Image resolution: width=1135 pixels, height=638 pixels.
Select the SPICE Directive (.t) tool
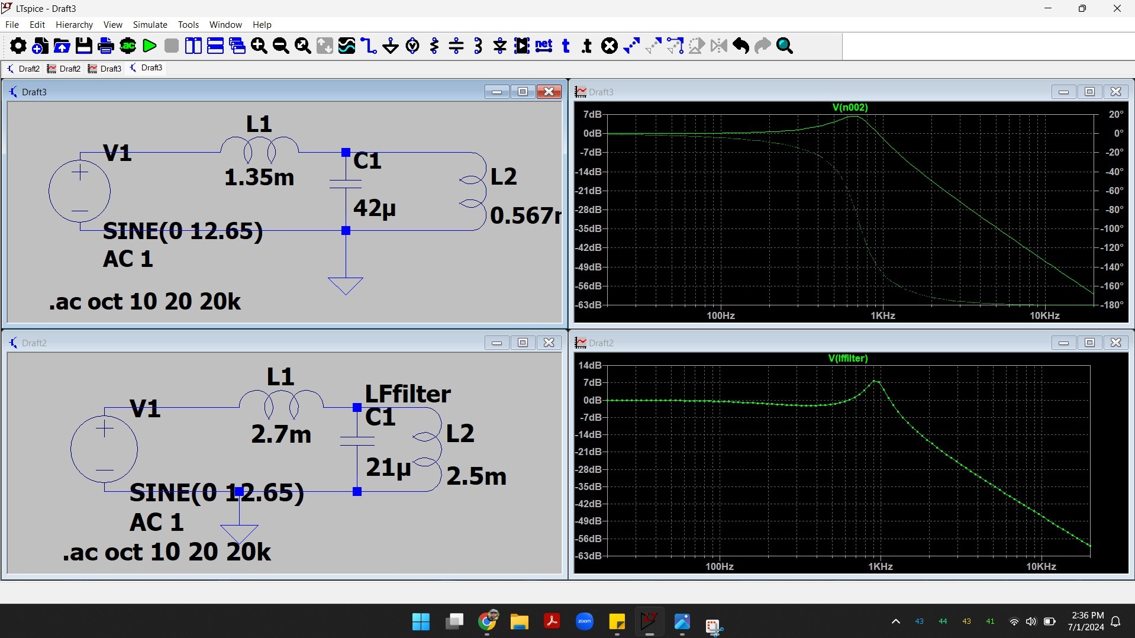click(x=587, y=46)
